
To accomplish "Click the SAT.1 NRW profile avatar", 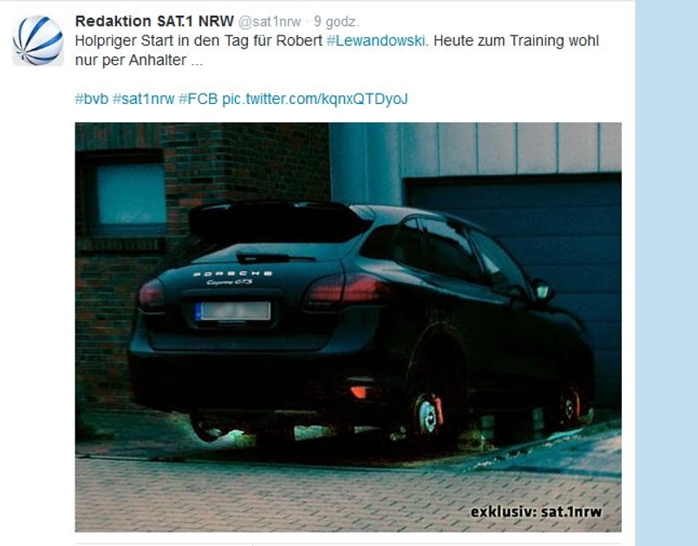I will click(38, 41).
